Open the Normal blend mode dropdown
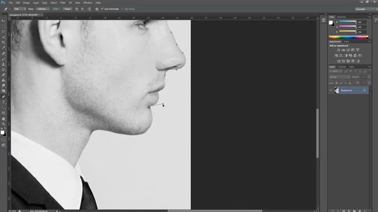This screenshot has height=212, width=378. point(340,77)
